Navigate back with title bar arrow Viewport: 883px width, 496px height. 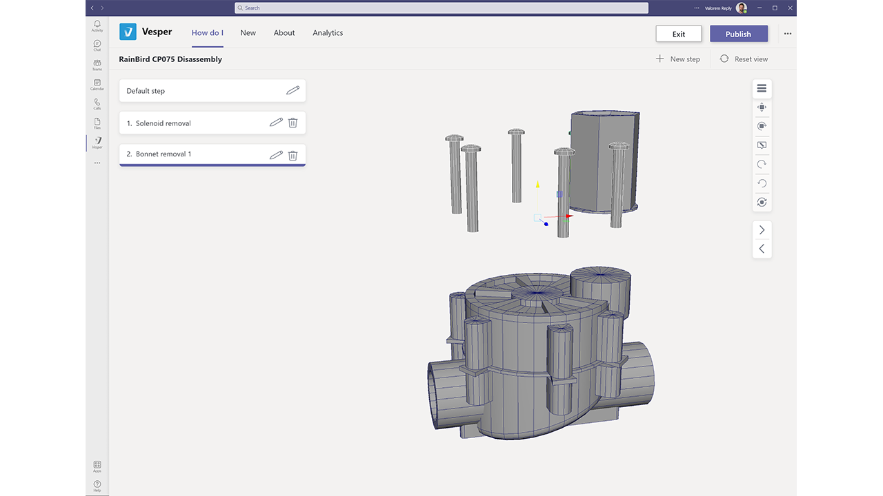point(93,8)
